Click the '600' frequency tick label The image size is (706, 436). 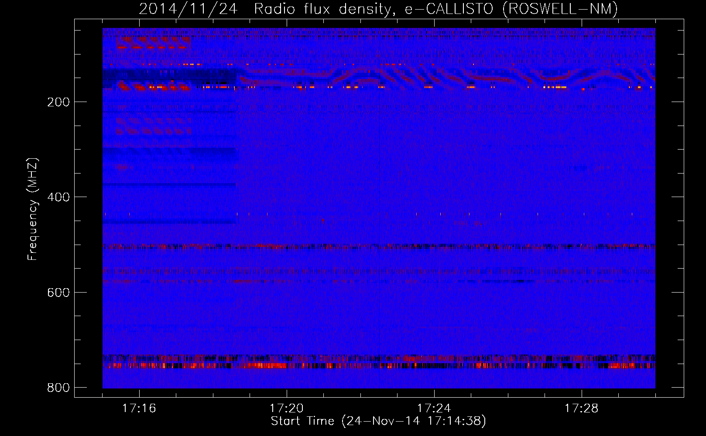(x=58, y=292)
